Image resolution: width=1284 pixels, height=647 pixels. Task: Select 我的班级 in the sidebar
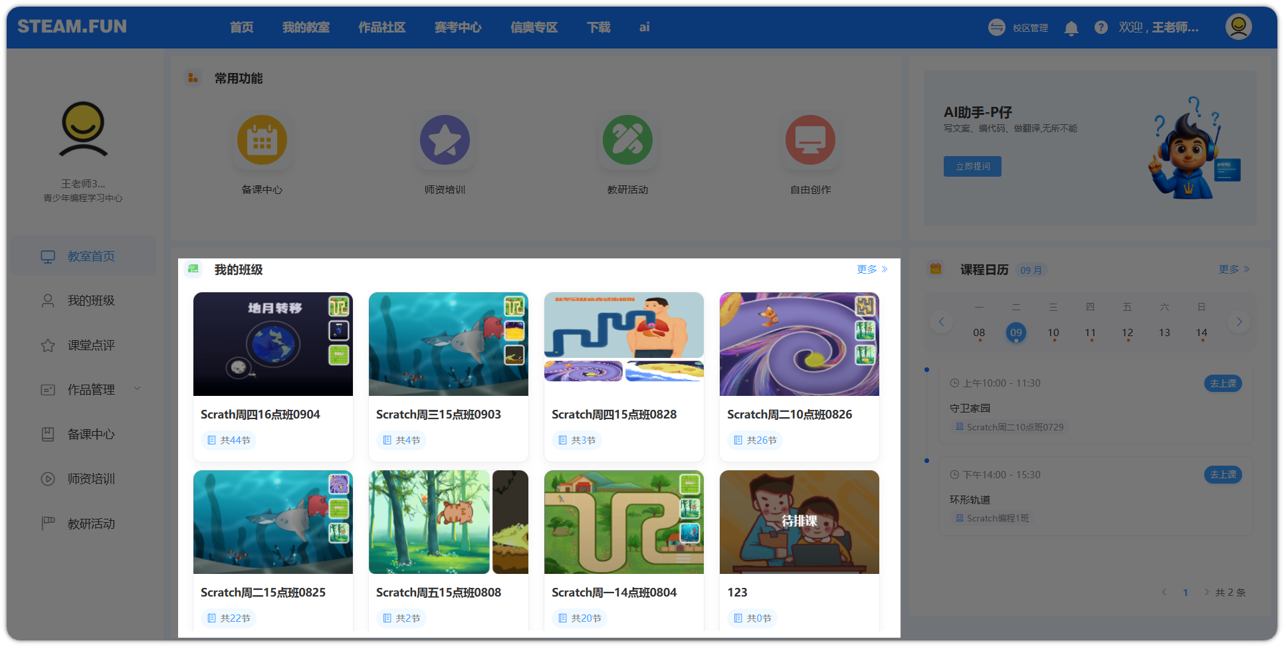83,301
